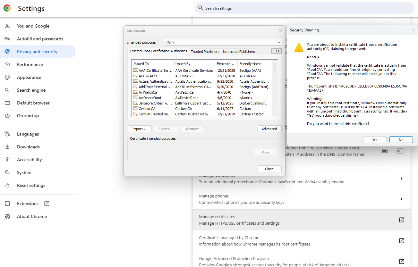Click the certificate icon of the AwDeviceRoot row
The width and height of the screenshot is (418, 267).
[x=136, y=98]
